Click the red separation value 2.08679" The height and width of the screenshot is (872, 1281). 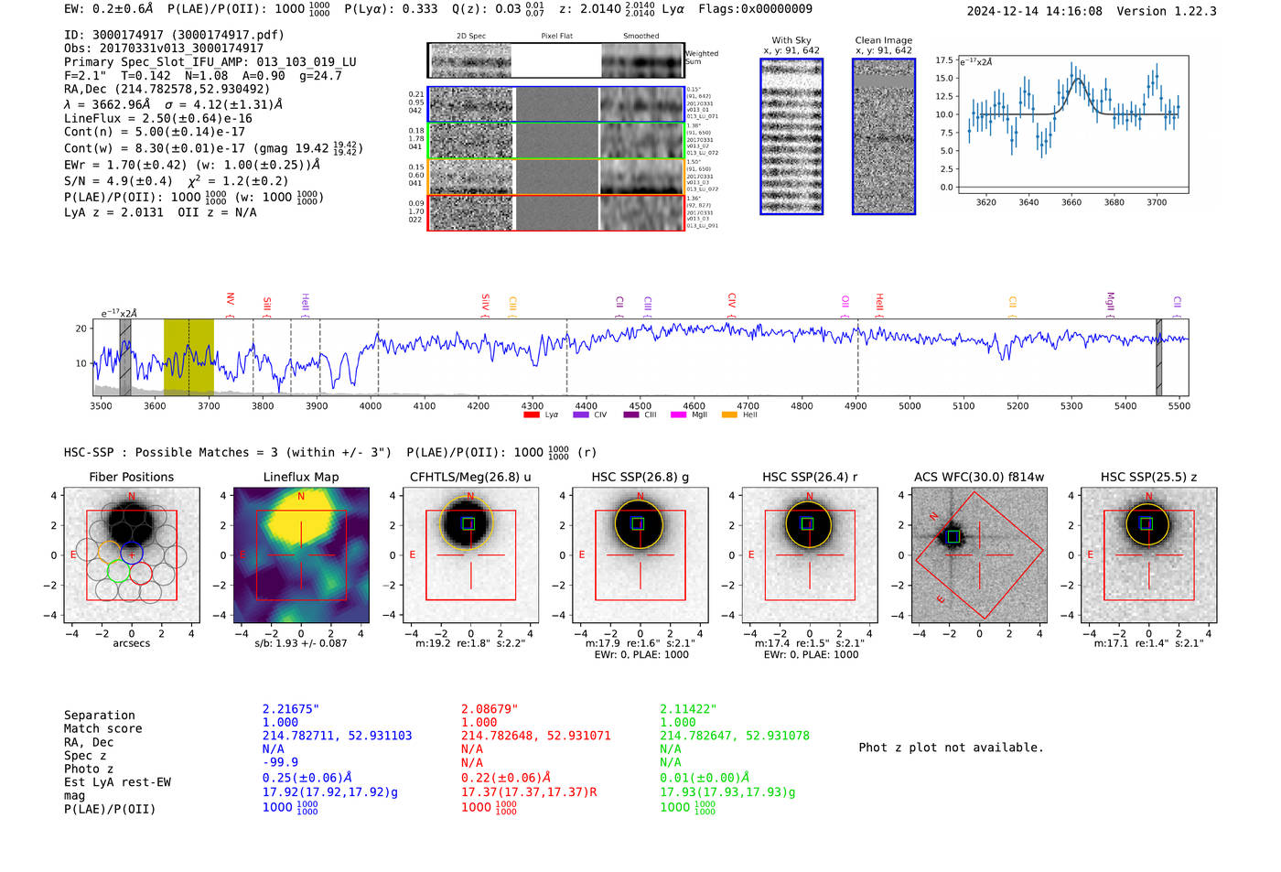490,709
